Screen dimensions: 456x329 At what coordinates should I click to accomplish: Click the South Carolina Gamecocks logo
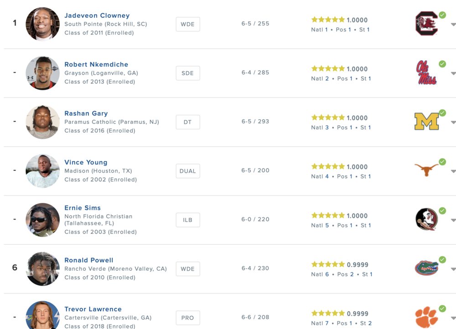pos(426,24)
